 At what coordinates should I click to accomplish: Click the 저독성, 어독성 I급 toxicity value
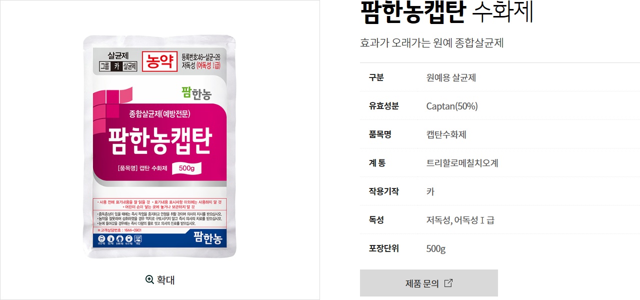(x=460, y=220)
